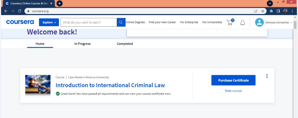This screenshot has width=298, height=118.
Task: Click the Course label on card
Action: coord(60,77)
